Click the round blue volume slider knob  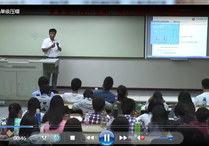171,138
